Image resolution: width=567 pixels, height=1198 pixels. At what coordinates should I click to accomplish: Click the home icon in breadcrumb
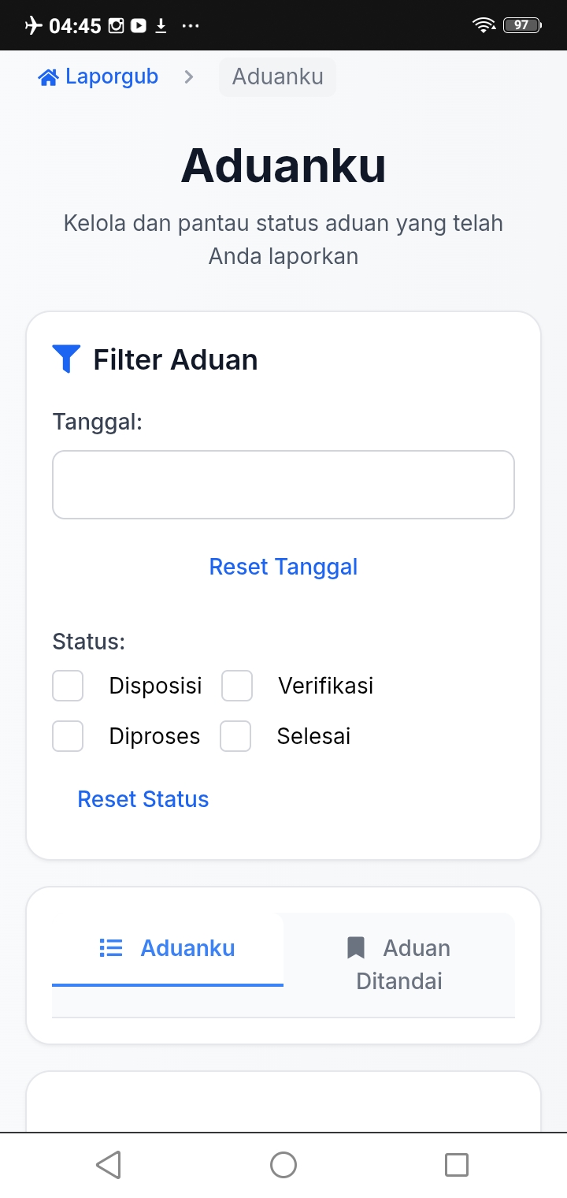point(49,78)
